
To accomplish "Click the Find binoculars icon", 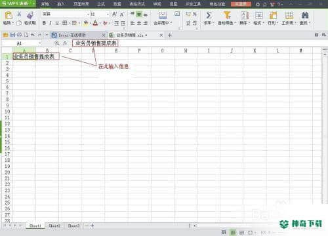I will [x=305, y=15].
